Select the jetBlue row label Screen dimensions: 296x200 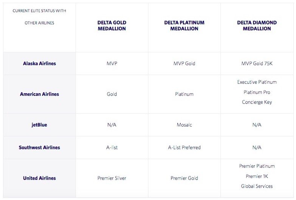point(39,125)
